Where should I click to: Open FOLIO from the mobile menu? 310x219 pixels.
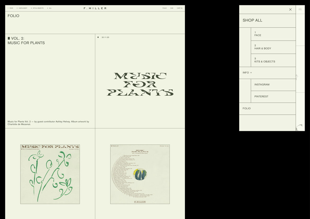click(x=247, y=108)
